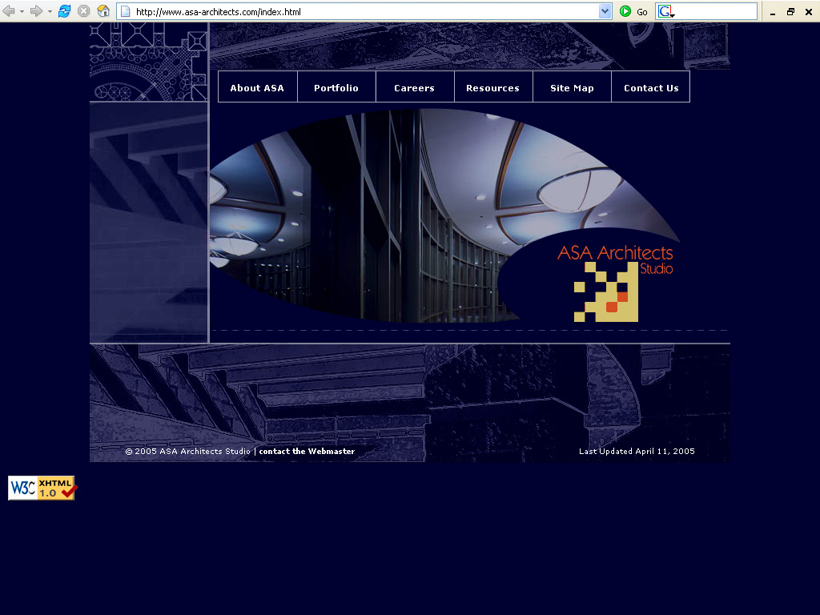Screen dimensions: 820x615
Task: Close the browser window
Action: (x=809, y=11)
